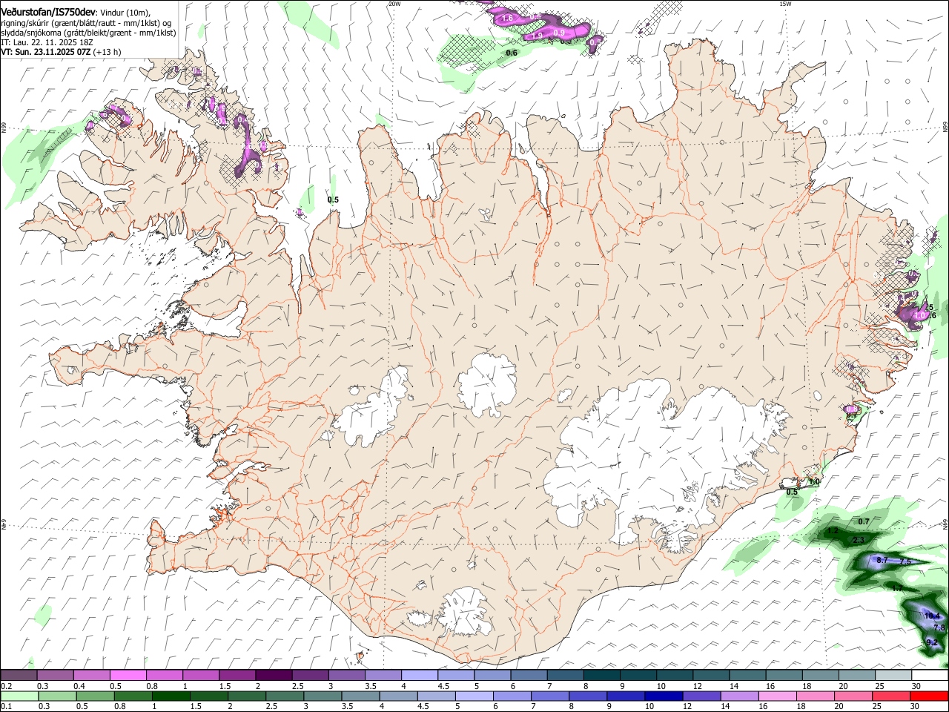The height and width of the screenshot is (712, 949).
Task: Click the '7.5' rain value southeast of Iceland
Action: [905, 561]
